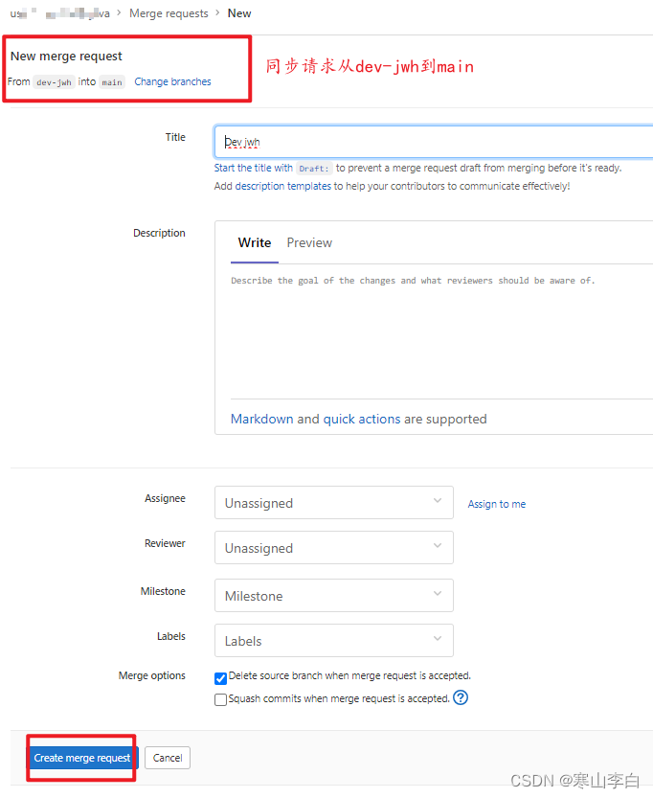
Task: Enable Squash commits checkbox
Action: [x=220, y=699]
